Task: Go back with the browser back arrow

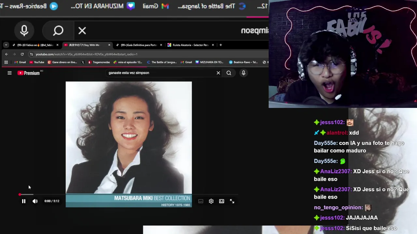Action: coord(7,54)
